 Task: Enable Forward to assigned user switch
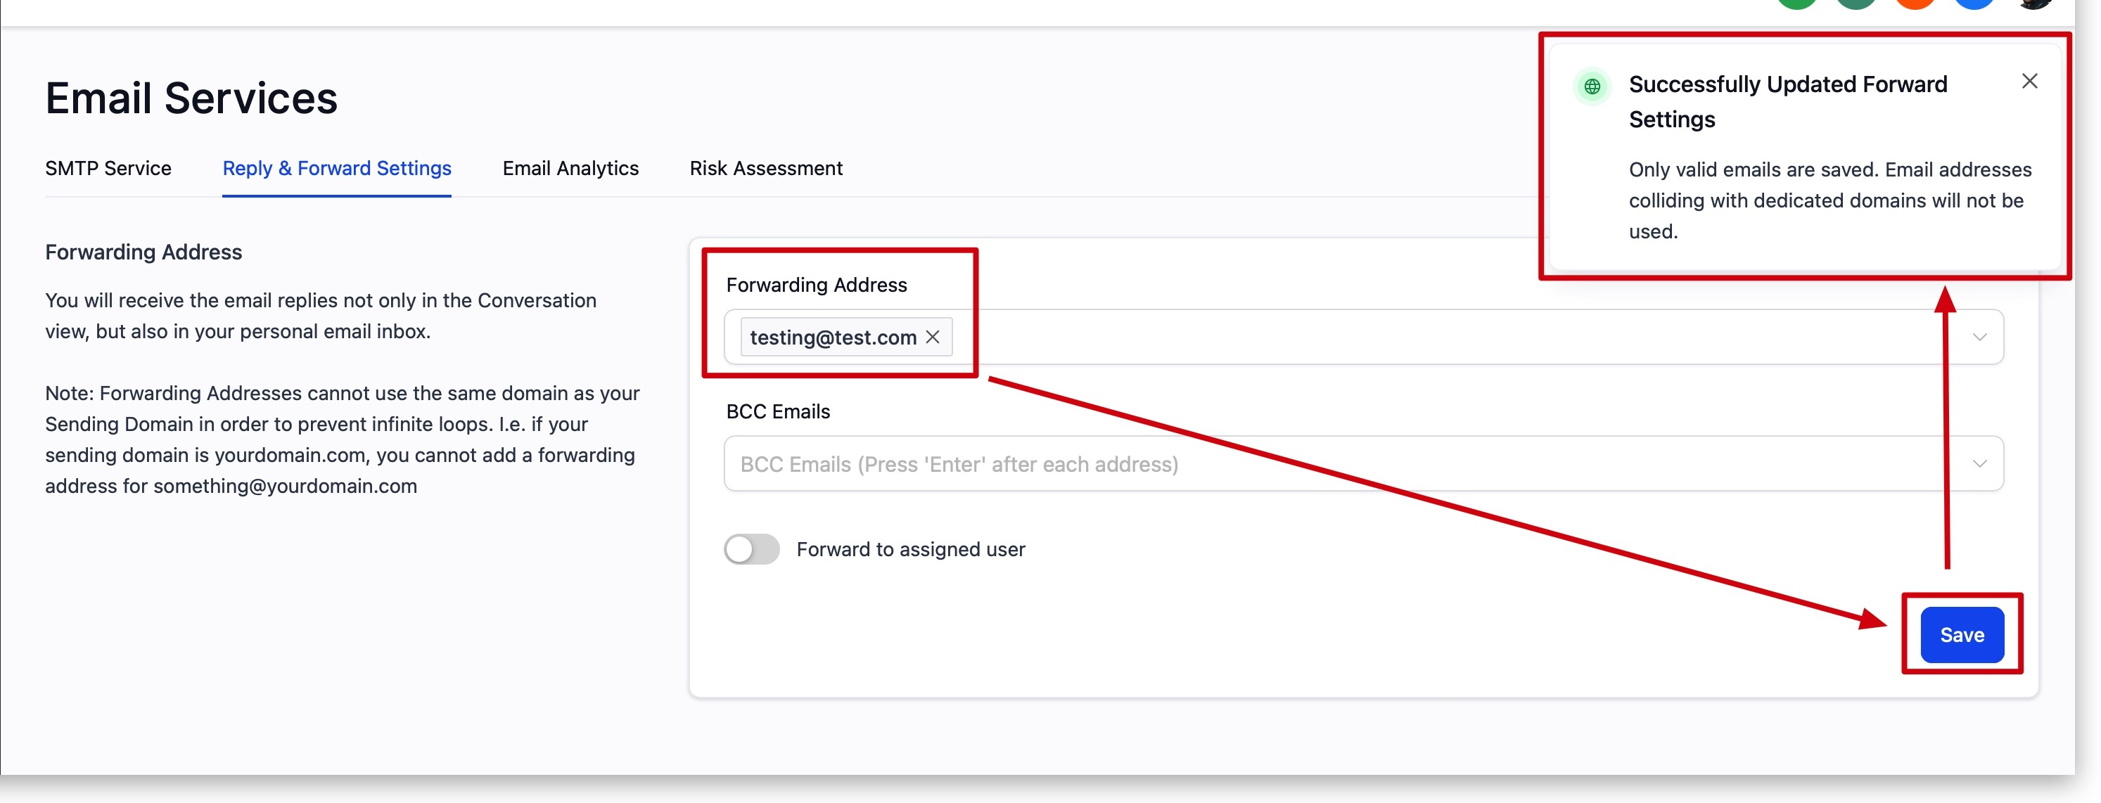751,549
